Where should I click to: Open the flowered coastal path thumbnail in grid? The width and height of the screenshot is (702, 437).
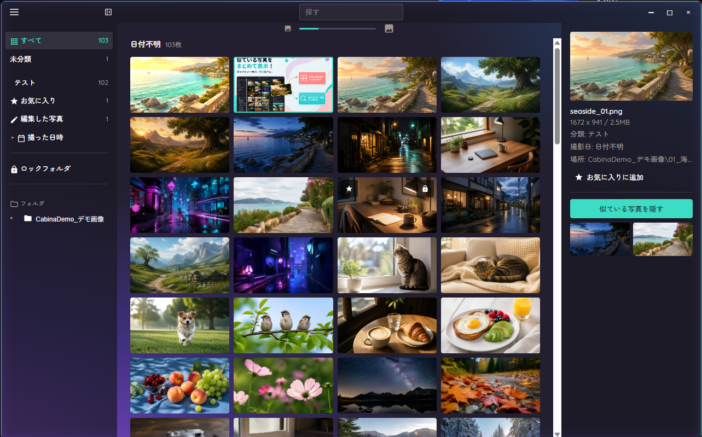click(283, 205)
